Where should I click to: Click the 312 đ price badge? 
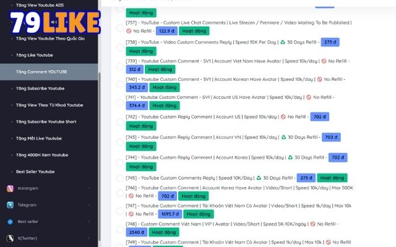tap(135, 69)
